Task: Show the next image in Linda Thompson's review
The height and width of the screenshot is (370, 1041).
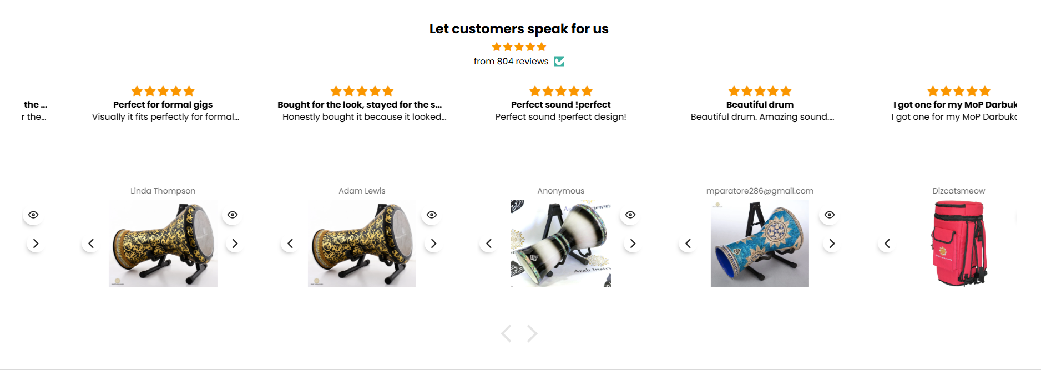Action: (235, 244)
